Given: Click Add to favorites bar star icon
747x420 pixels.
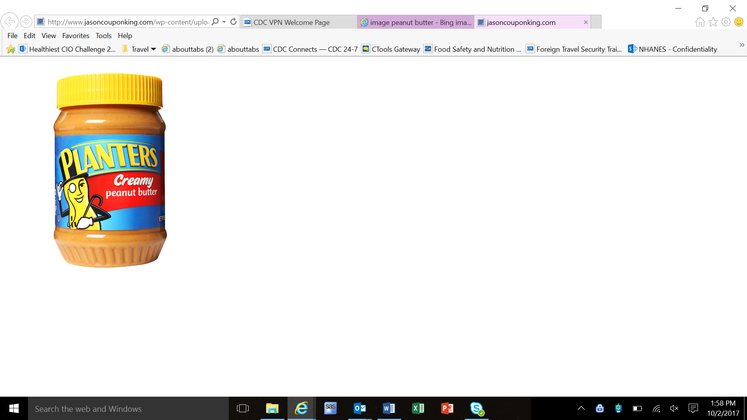Looking at the screenshot, I should click(x=11, y=49).
